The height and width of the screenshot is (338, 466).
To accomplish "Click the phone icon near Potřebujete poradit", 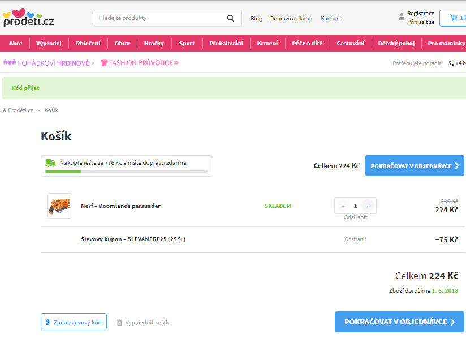I will tap(451, 63).
